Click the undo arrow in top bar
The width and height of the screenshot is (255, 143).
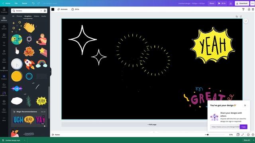coord(33,3)
